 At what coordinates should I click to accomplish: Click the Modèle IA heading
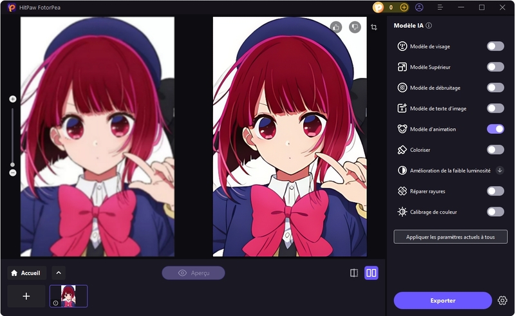408,26
